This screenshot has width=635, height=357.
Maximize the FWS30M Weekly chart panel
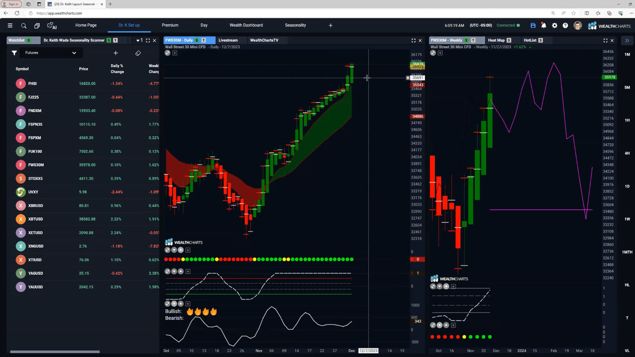click(605, 40)
